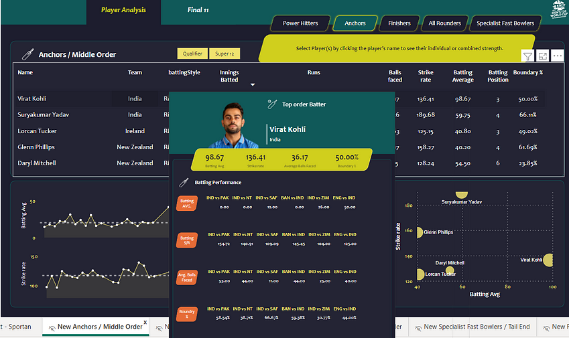Toggle the Qualifier stage filter
Image resolution: width=569 pixels, height=338 pixels.
pos(192,54)
